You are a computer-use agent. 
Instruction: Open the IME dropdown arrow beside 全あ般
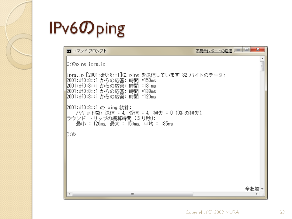(x=262, y=189)
